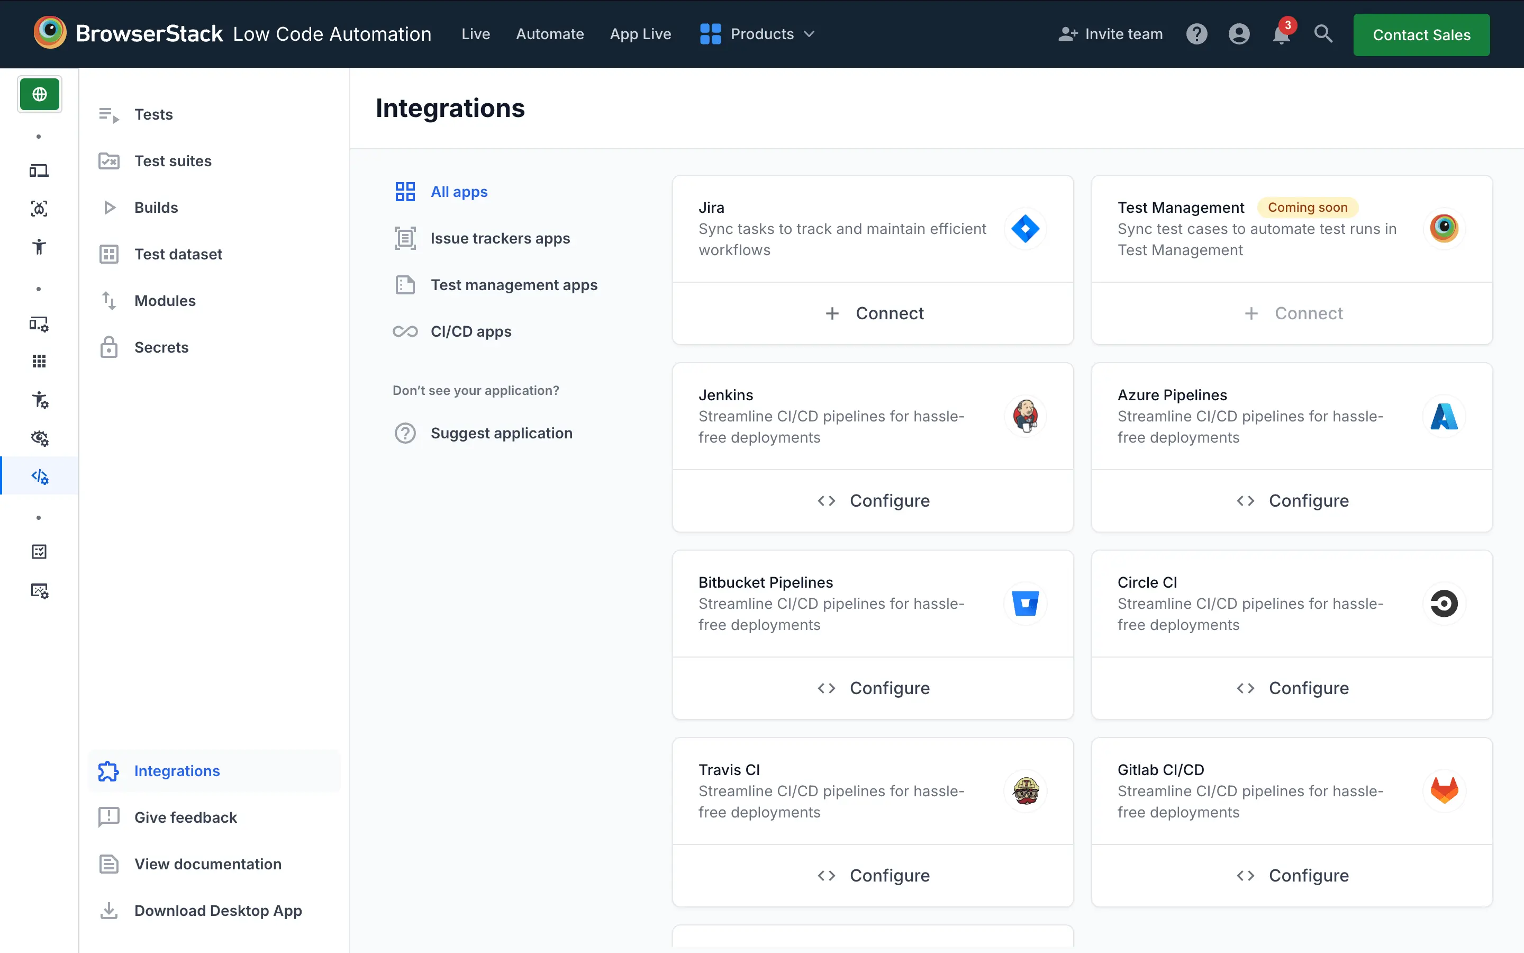1524x953 pixels.
Task: Expand Test management apps category
Action: [x=513, y=284]
